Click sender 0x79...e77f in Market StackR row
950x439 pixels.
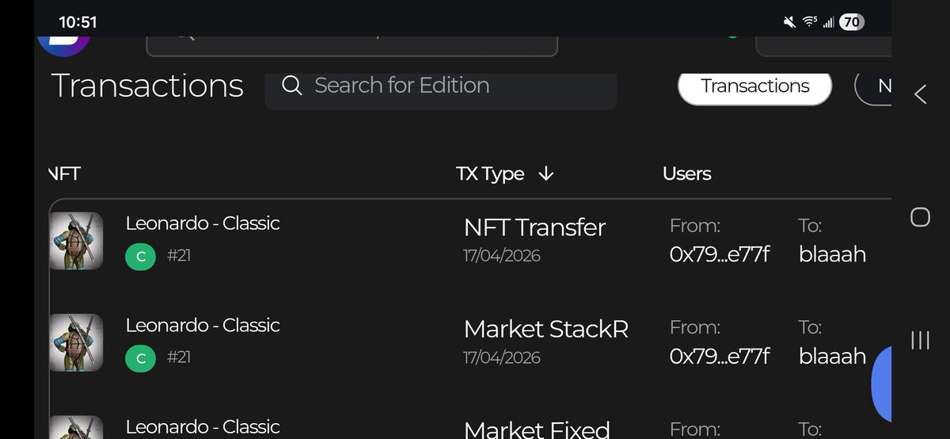720,357
